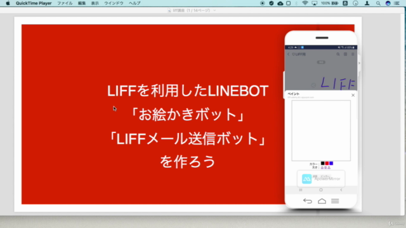Click the document title with page count
Screen dimensions: 406x228
192,10
